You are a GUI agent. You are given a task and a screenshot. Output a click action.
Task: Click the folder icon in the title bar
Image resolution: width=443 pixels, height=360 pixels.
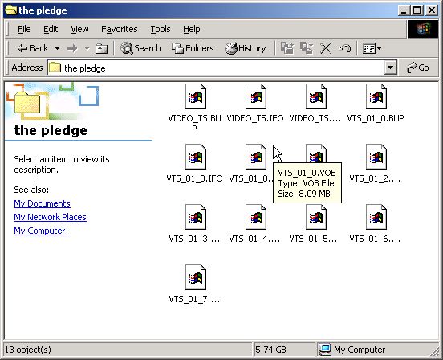[10, 10]
